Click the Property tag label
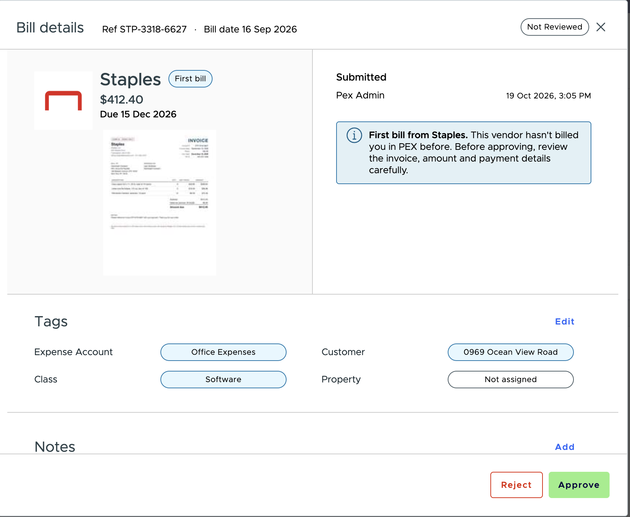Viewport: 630px width, 517px height. click(341, 380)
